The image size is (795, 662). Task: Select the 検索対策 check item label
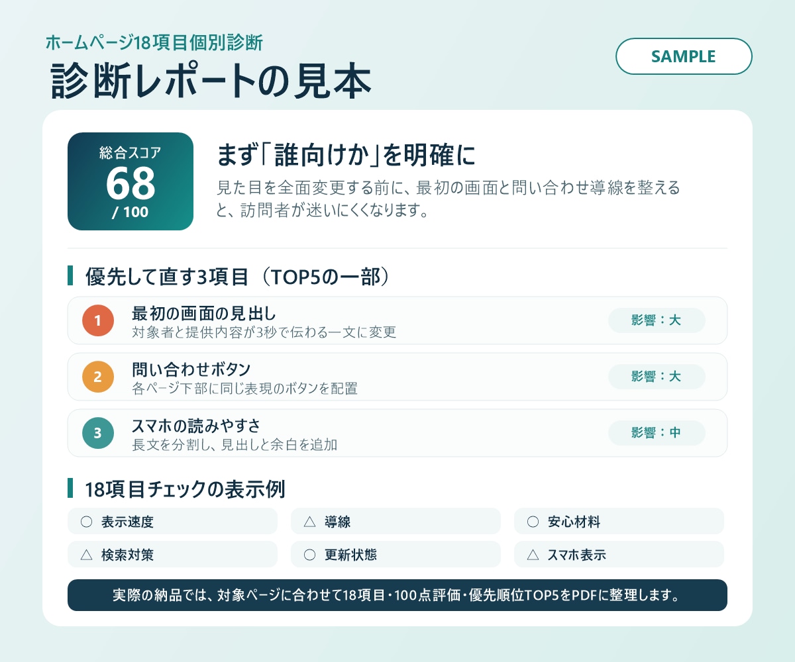tap(127, 555)
